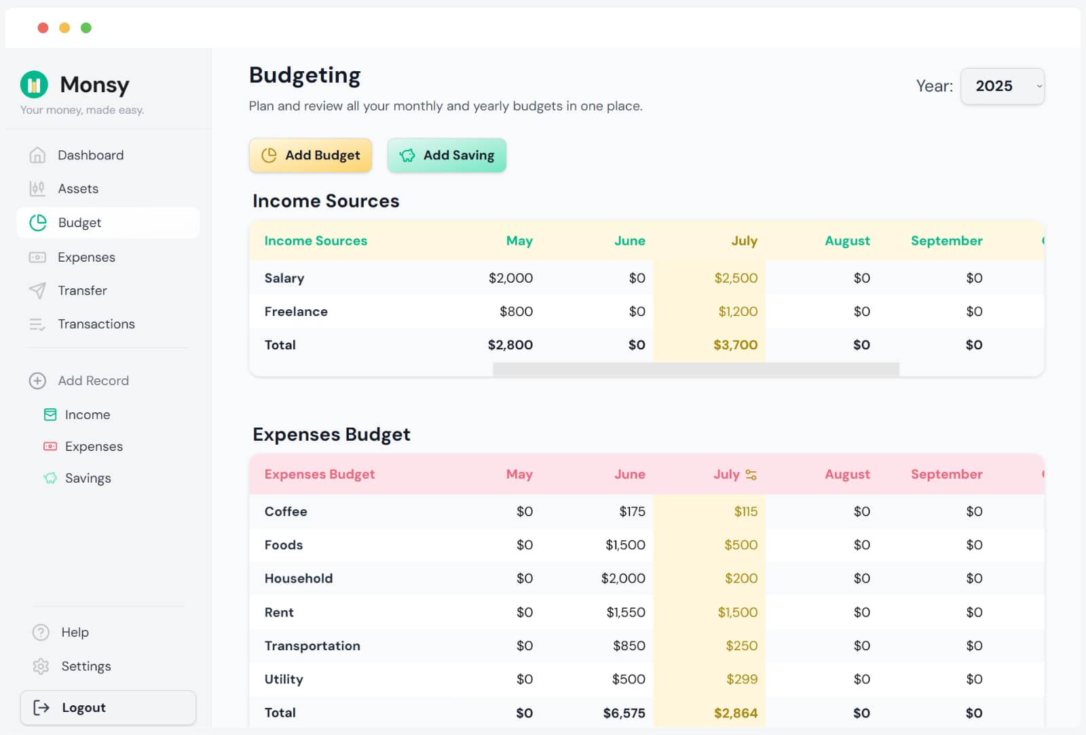Click the Logout button

coord(108,707)
